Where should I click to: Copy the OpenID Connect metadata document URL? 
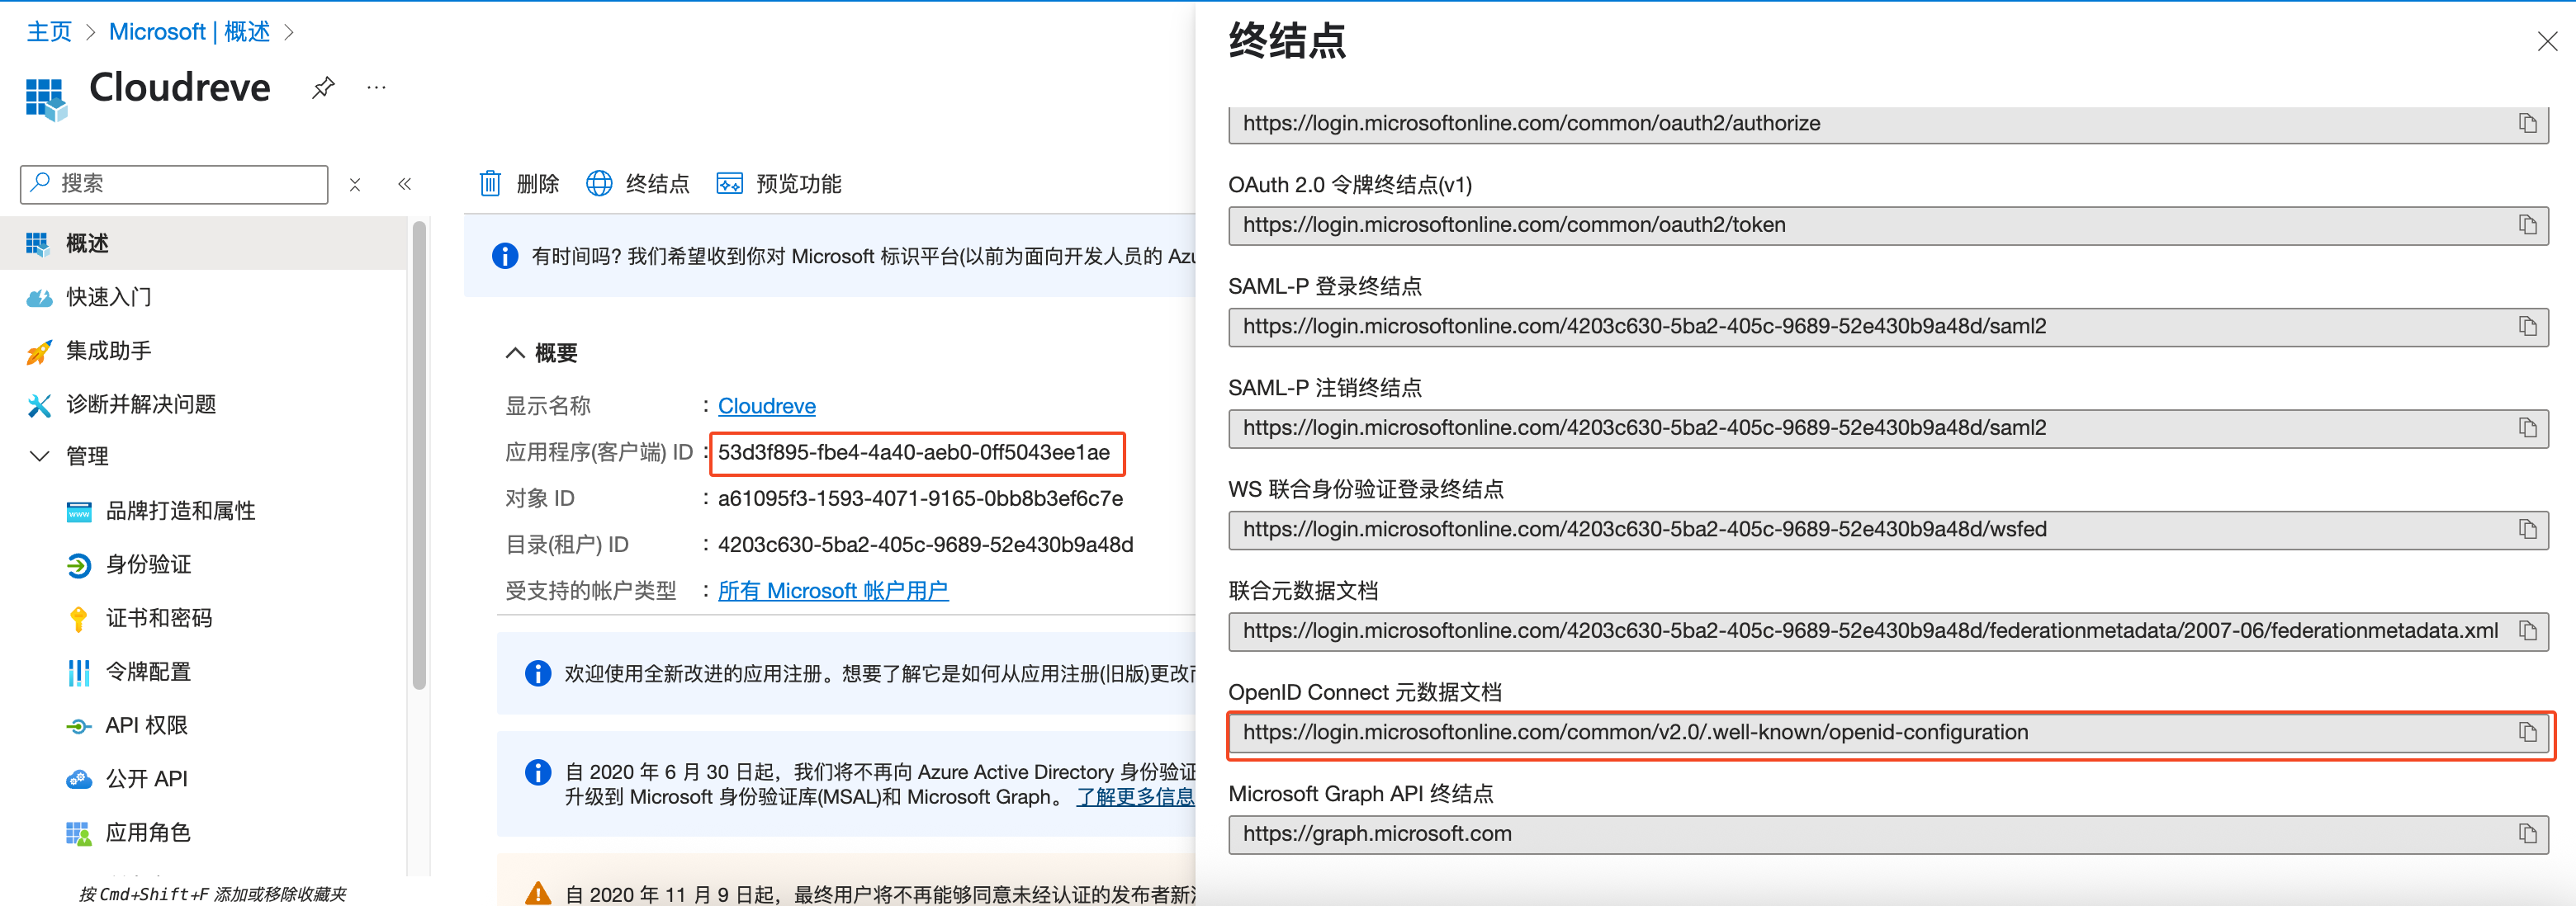(2527, 732)
